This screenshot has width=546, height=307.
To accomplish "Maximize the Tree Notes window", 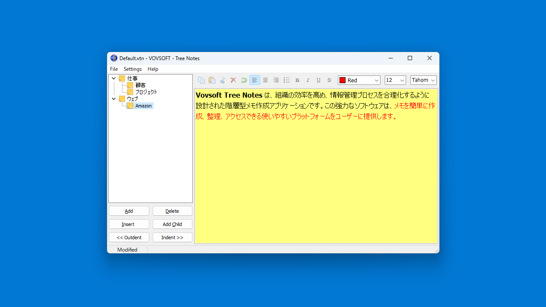I will pyautogui.click(x=410, y=58).
